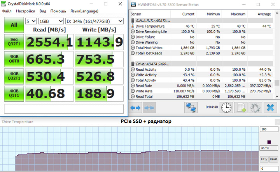Click the graph minimum value field showing 0
Image resolution: width=280 pixels, height=172 pixels.
[x=269, y=169]
